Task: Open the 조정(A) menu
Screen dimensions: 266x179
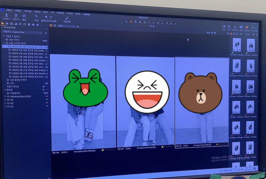Action: (x=37, y=12)
